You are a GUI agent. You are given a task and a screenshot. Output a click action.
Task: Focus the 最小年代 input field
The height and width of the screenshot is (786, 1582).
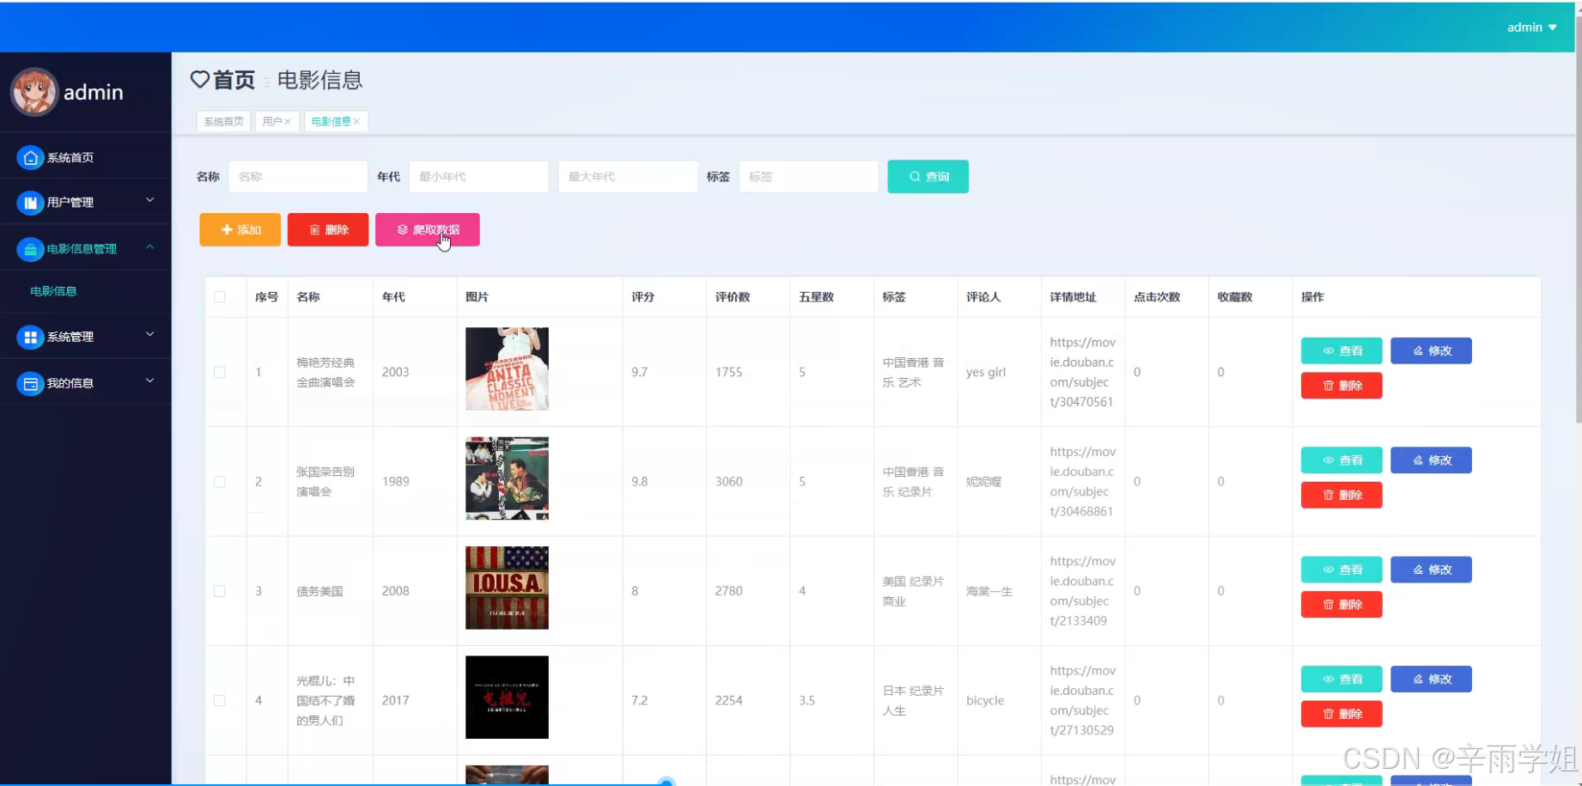pyautogui.click(x=478, y=177)
